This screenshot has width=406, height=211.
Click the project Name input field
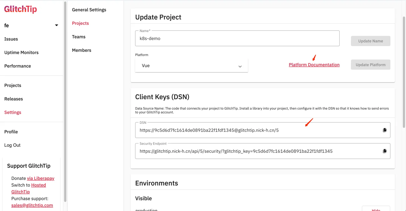click(x=237, y=38)
